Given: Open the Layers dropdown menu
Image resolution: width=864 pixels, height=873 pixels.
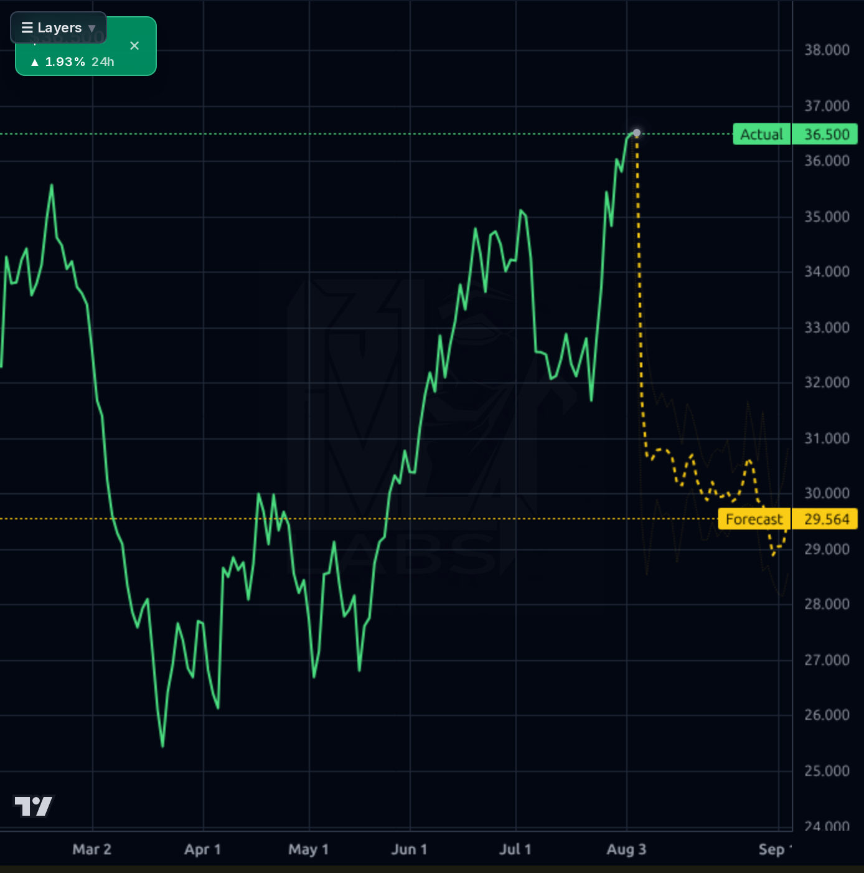Looking at the screenshot, I should [x=59, y=28].
